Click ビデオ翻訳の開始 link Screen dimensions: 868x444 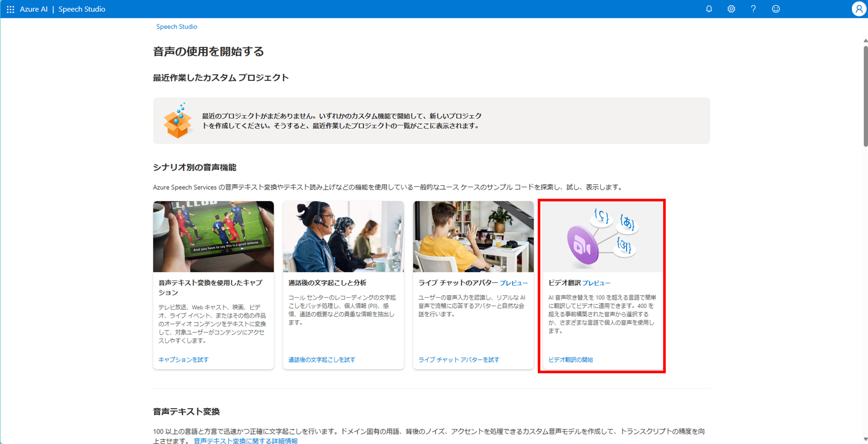point(571,360)
